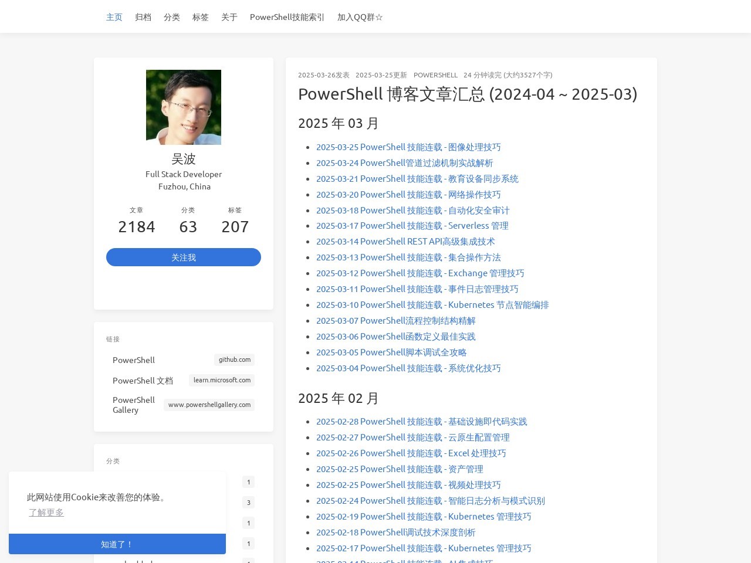
Task: Open the 主页 home menu item
Action: click(114, 17)
